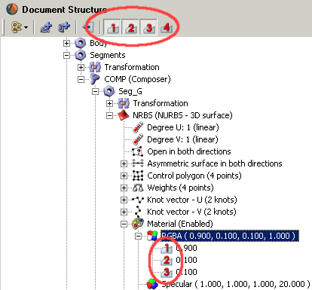Click the red NURBS surface icon
The image size is (312, 290).
tap(124, 115)
